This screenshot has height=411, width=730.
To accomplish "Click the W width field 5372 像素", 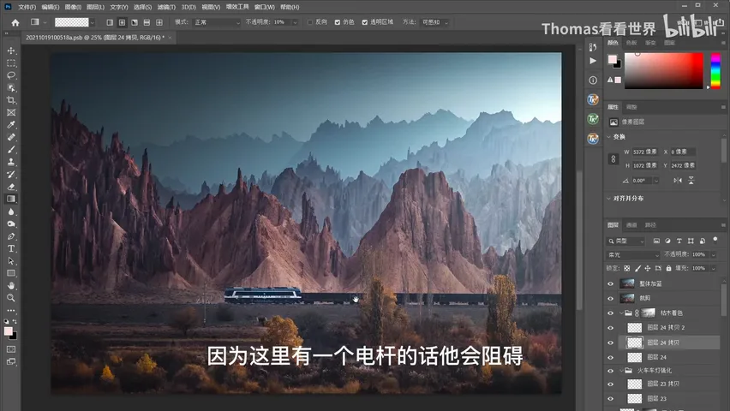I will pos(645,152).
